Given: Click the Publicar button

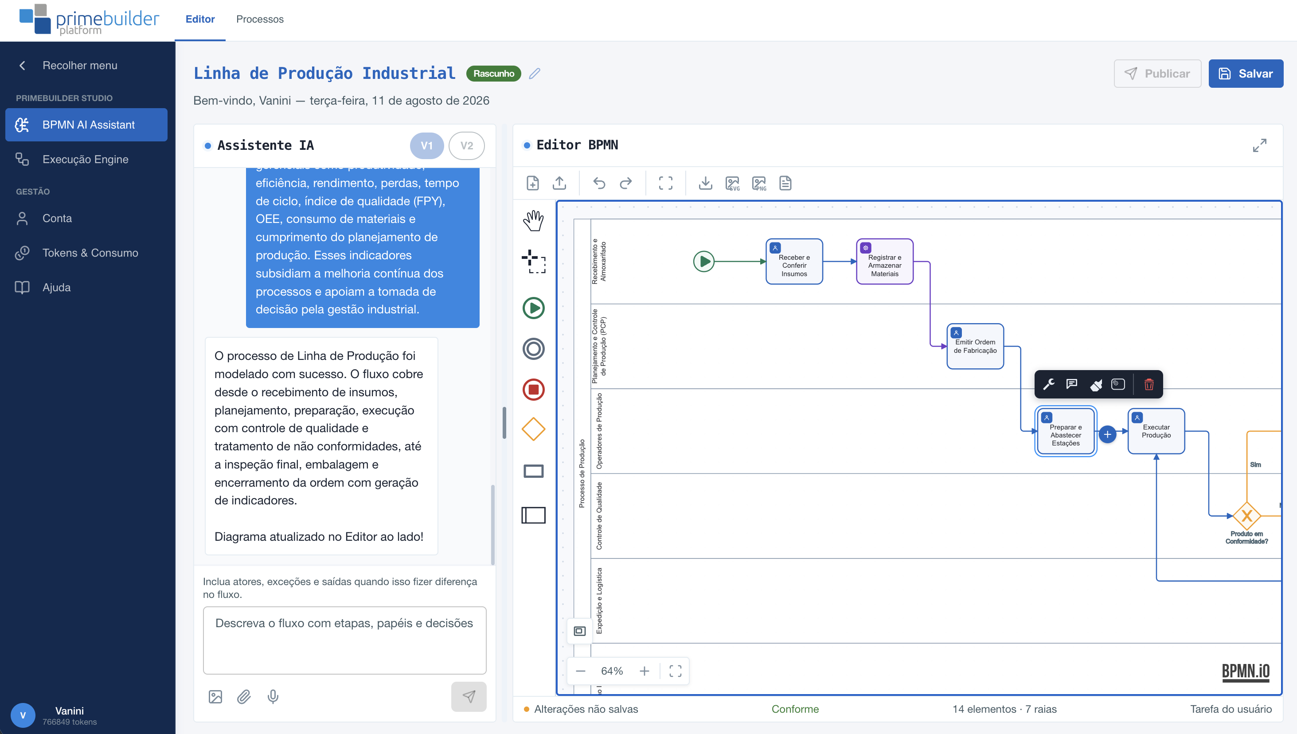Looking at the screenshot, I should point(1157,74).
